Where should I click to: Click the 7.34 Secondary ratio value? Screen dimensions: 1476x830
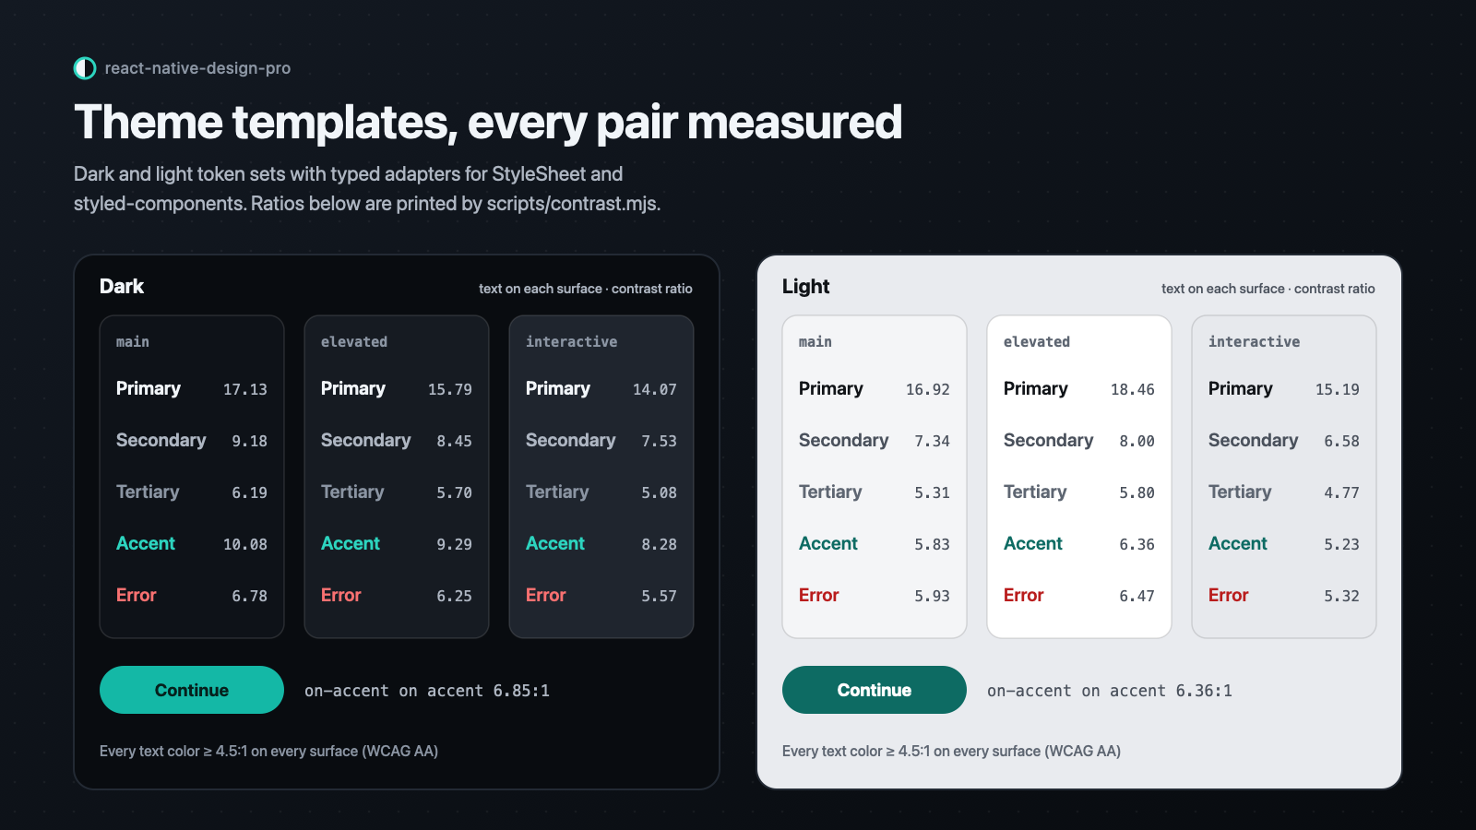[933, 441]
